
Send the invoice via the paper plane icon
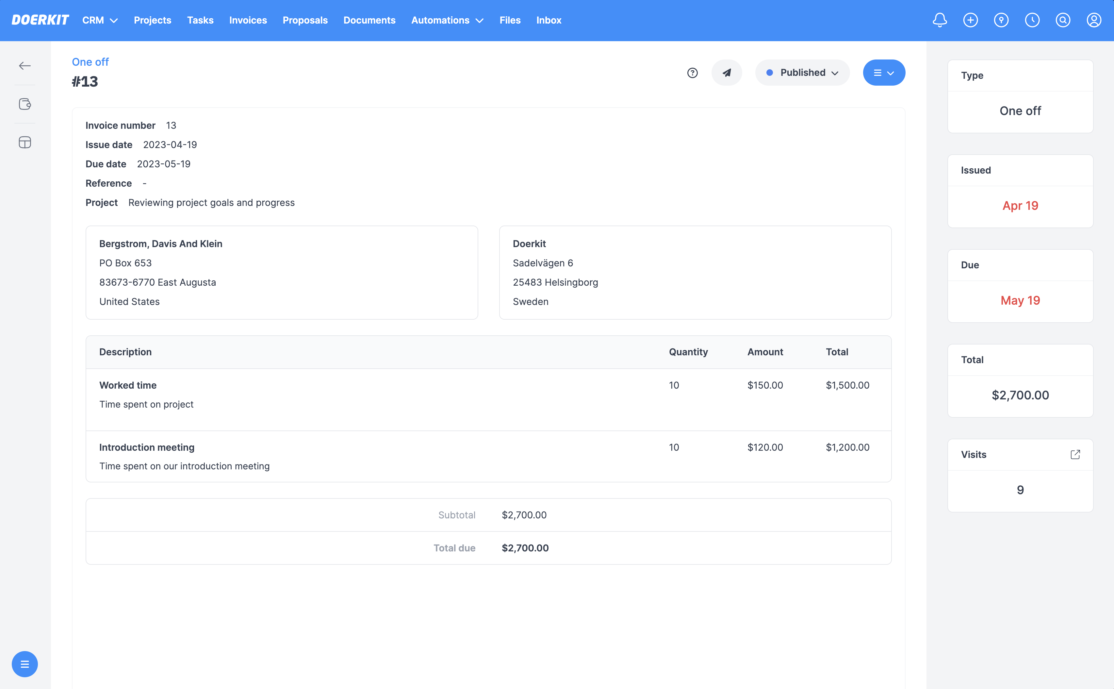point(727,73)
